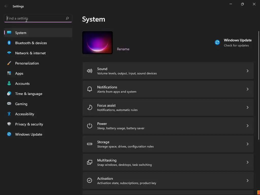Screen dimensions: 260x195
Task: Open Power settings via its chevron
Action: coord(248,126)
